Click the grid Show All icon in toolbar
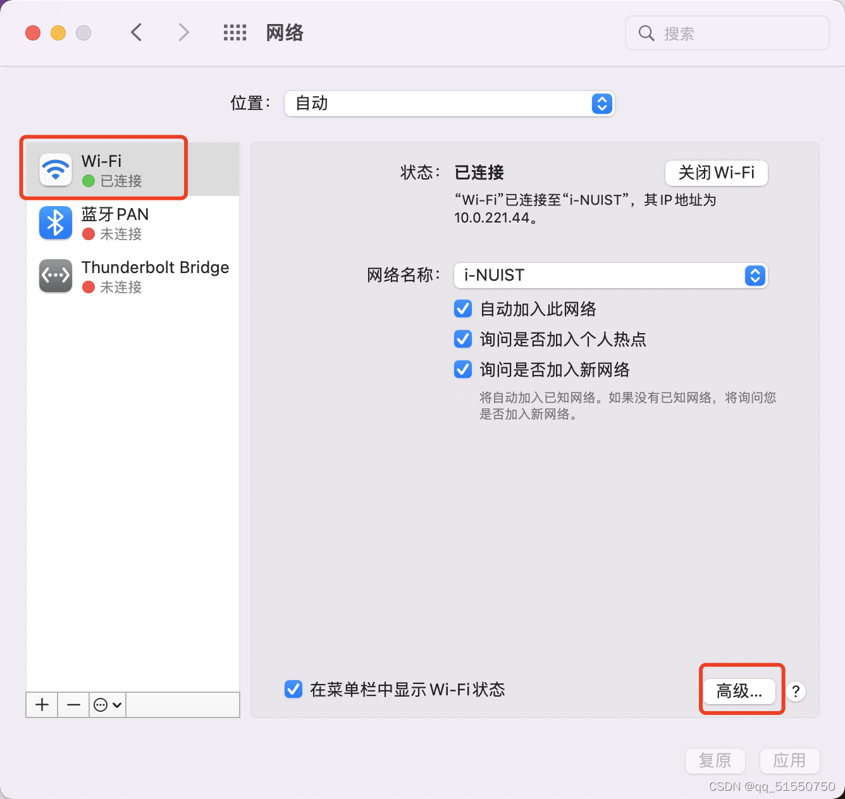 [x=235, y=32]
